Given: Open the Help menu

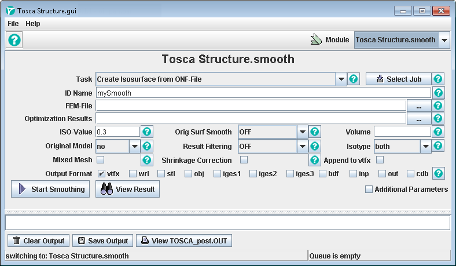Looking at the screenshot, I should [x=33, y=24].
